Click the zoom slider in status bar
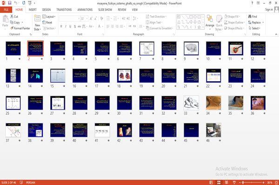The height and width of the screenshot is (185, 279). click(x=252, y=182)
